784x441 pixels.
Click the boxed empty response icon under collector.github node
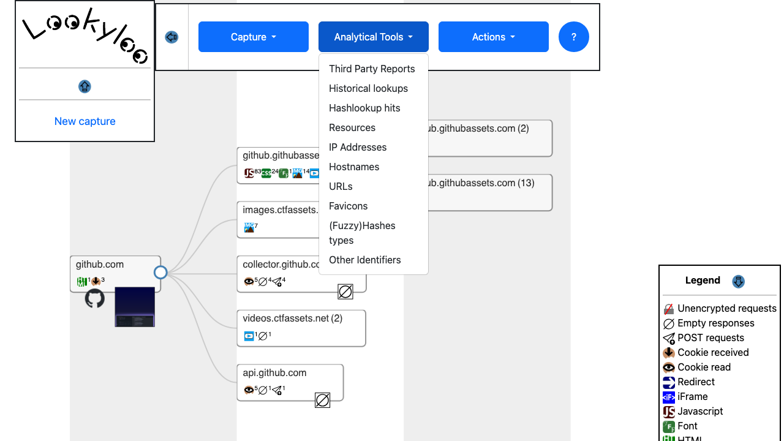[x=345, y=292]
